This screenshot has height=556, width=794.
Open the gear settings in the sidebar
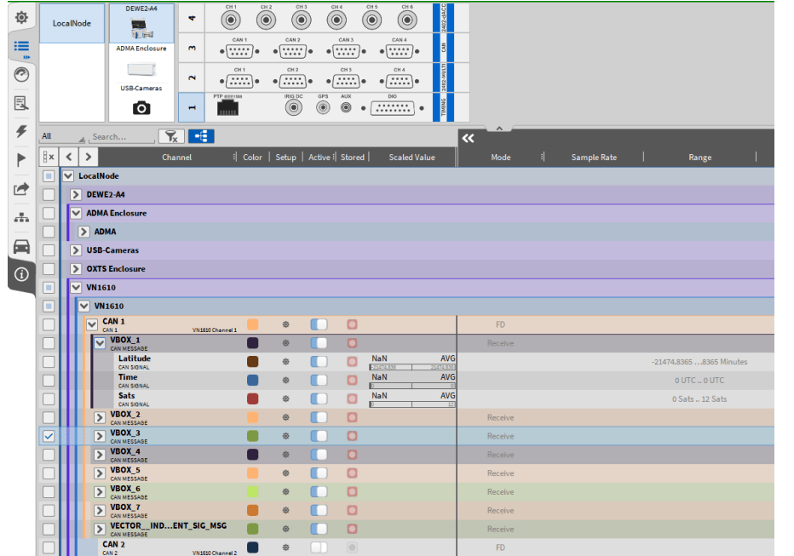point(21,17)
